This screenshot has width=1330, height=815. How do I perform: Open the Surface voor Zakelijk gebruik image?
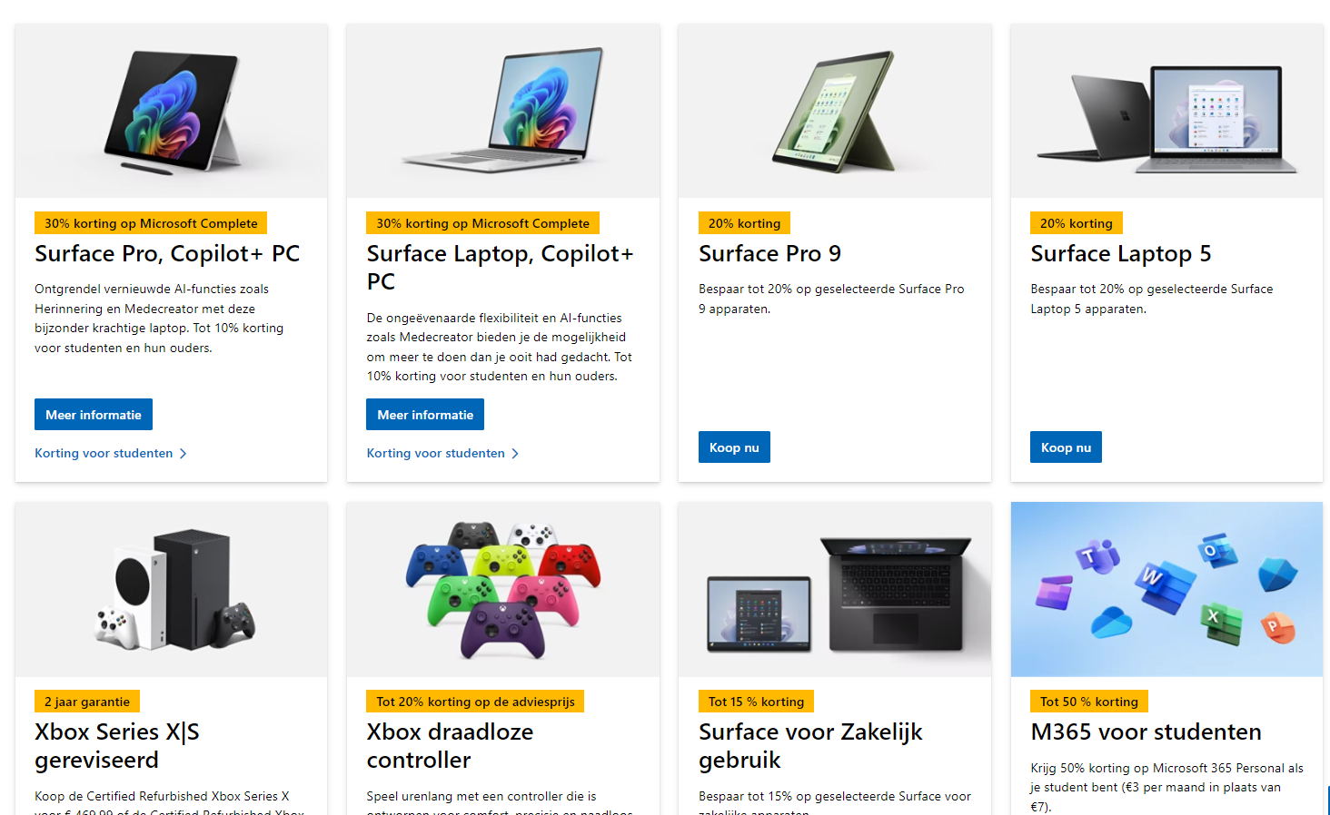click(x=835, y=589)
